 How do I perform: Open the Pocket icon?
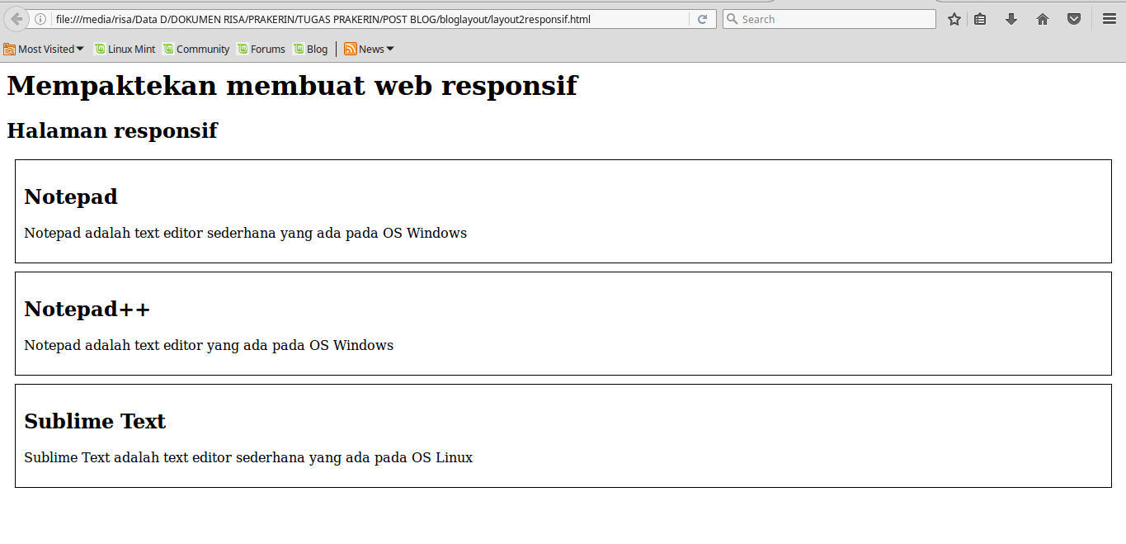click(1074, 19)
